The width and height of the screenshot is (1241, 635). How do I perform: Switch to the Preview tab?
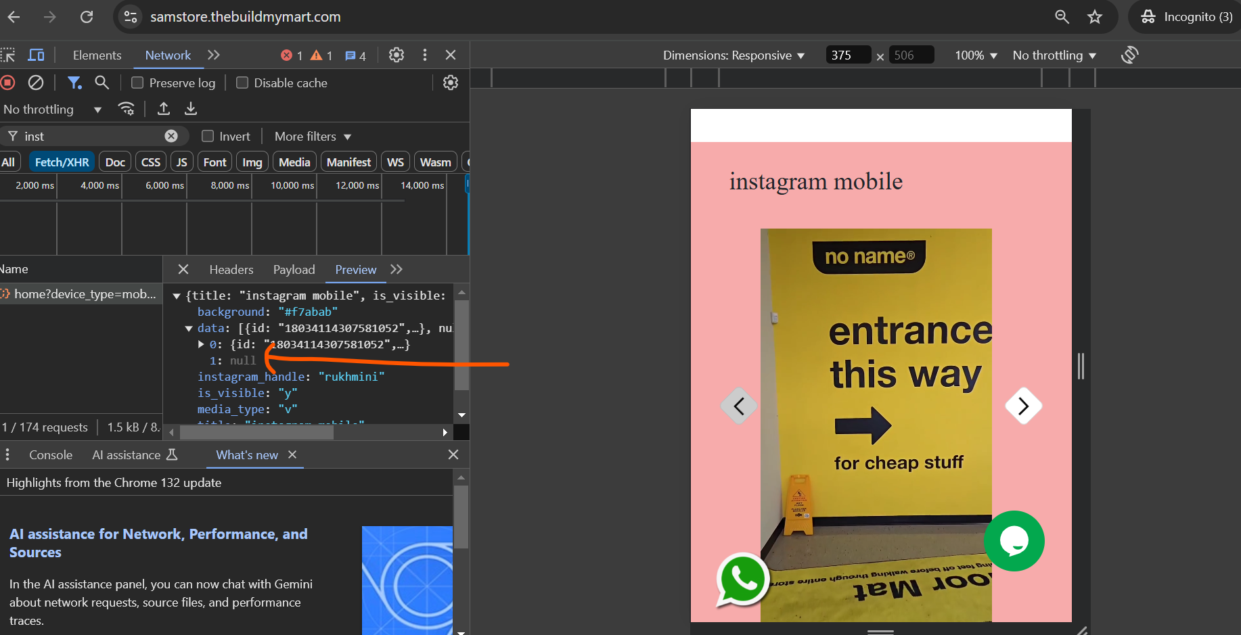click(x=356, y=270)
